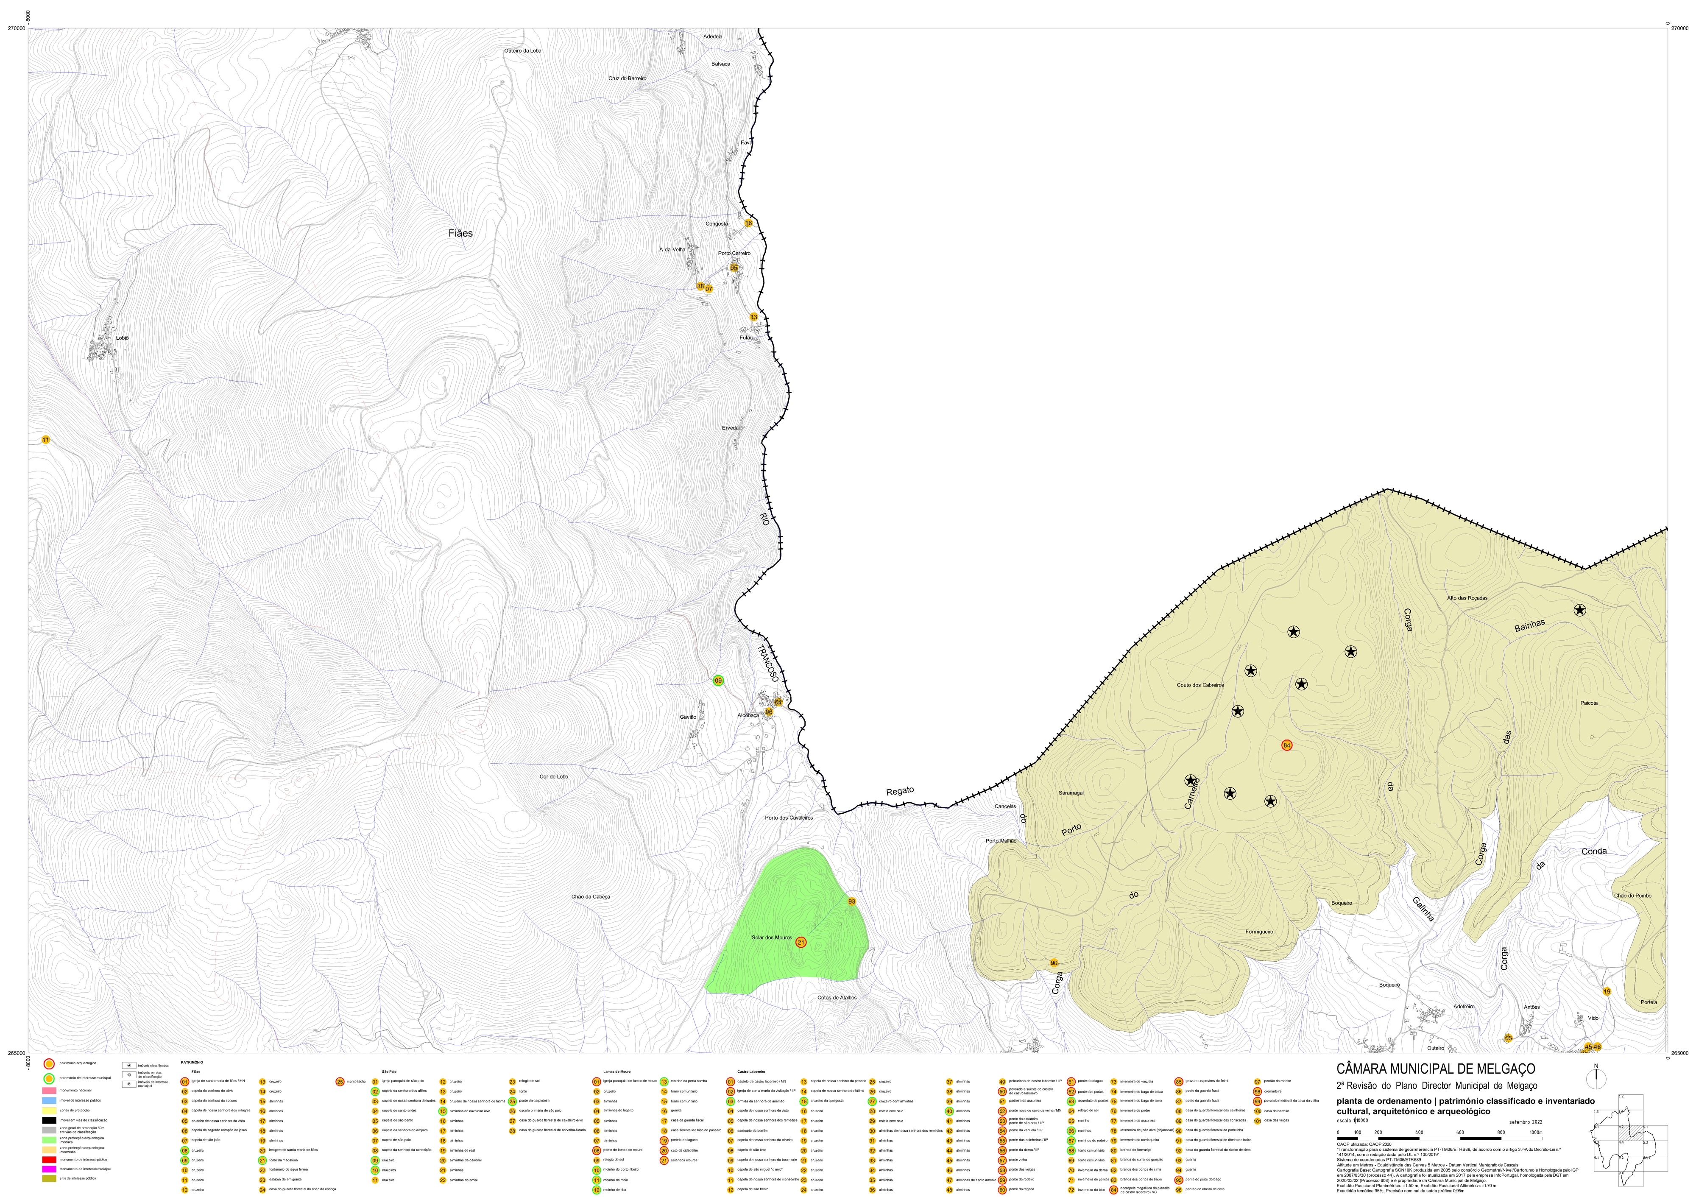Click the legend marker for fonte da madalena
Viewport: 1696px width, 1197px height.
262,1160
